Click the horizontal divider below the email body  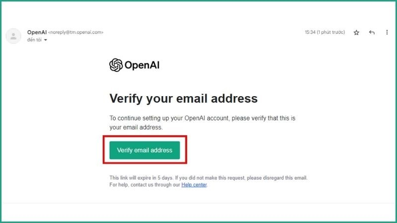pyautogui.click(x=198, y=203)
